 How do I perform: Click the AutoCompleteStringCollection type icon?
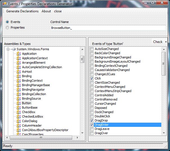tap(19, 67)
